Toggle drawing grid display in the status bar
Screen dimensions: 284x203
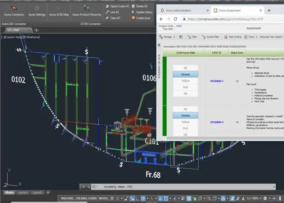point(112,198)
